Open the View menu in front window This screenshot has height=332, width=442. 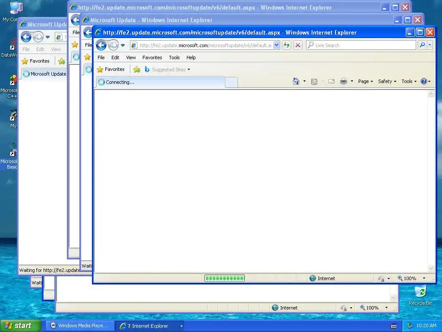coord(131,57)
